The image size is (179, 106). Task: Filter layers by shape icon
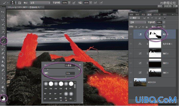tap(156, 18)
